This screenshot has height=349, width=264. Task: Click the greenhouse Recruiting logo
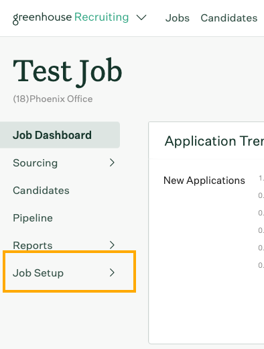coord(70,18)
